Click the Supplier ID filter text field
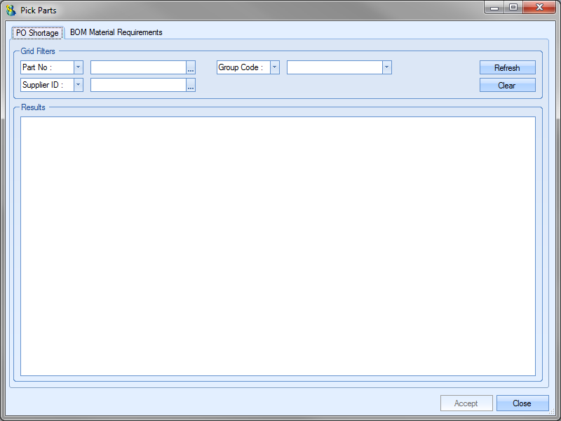 coord(138,85)
